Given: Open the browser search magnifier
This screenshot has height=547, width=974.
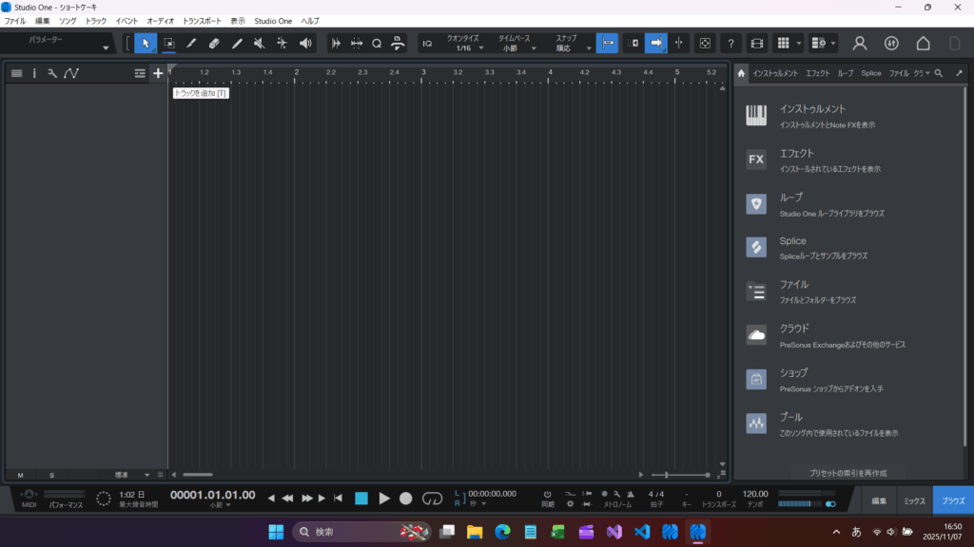Looking at the screenshot, I should [939, 73].
